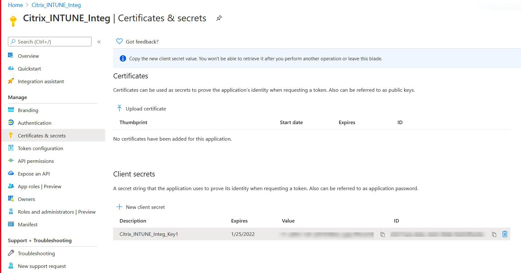Open the Owners page

point(26,199)
